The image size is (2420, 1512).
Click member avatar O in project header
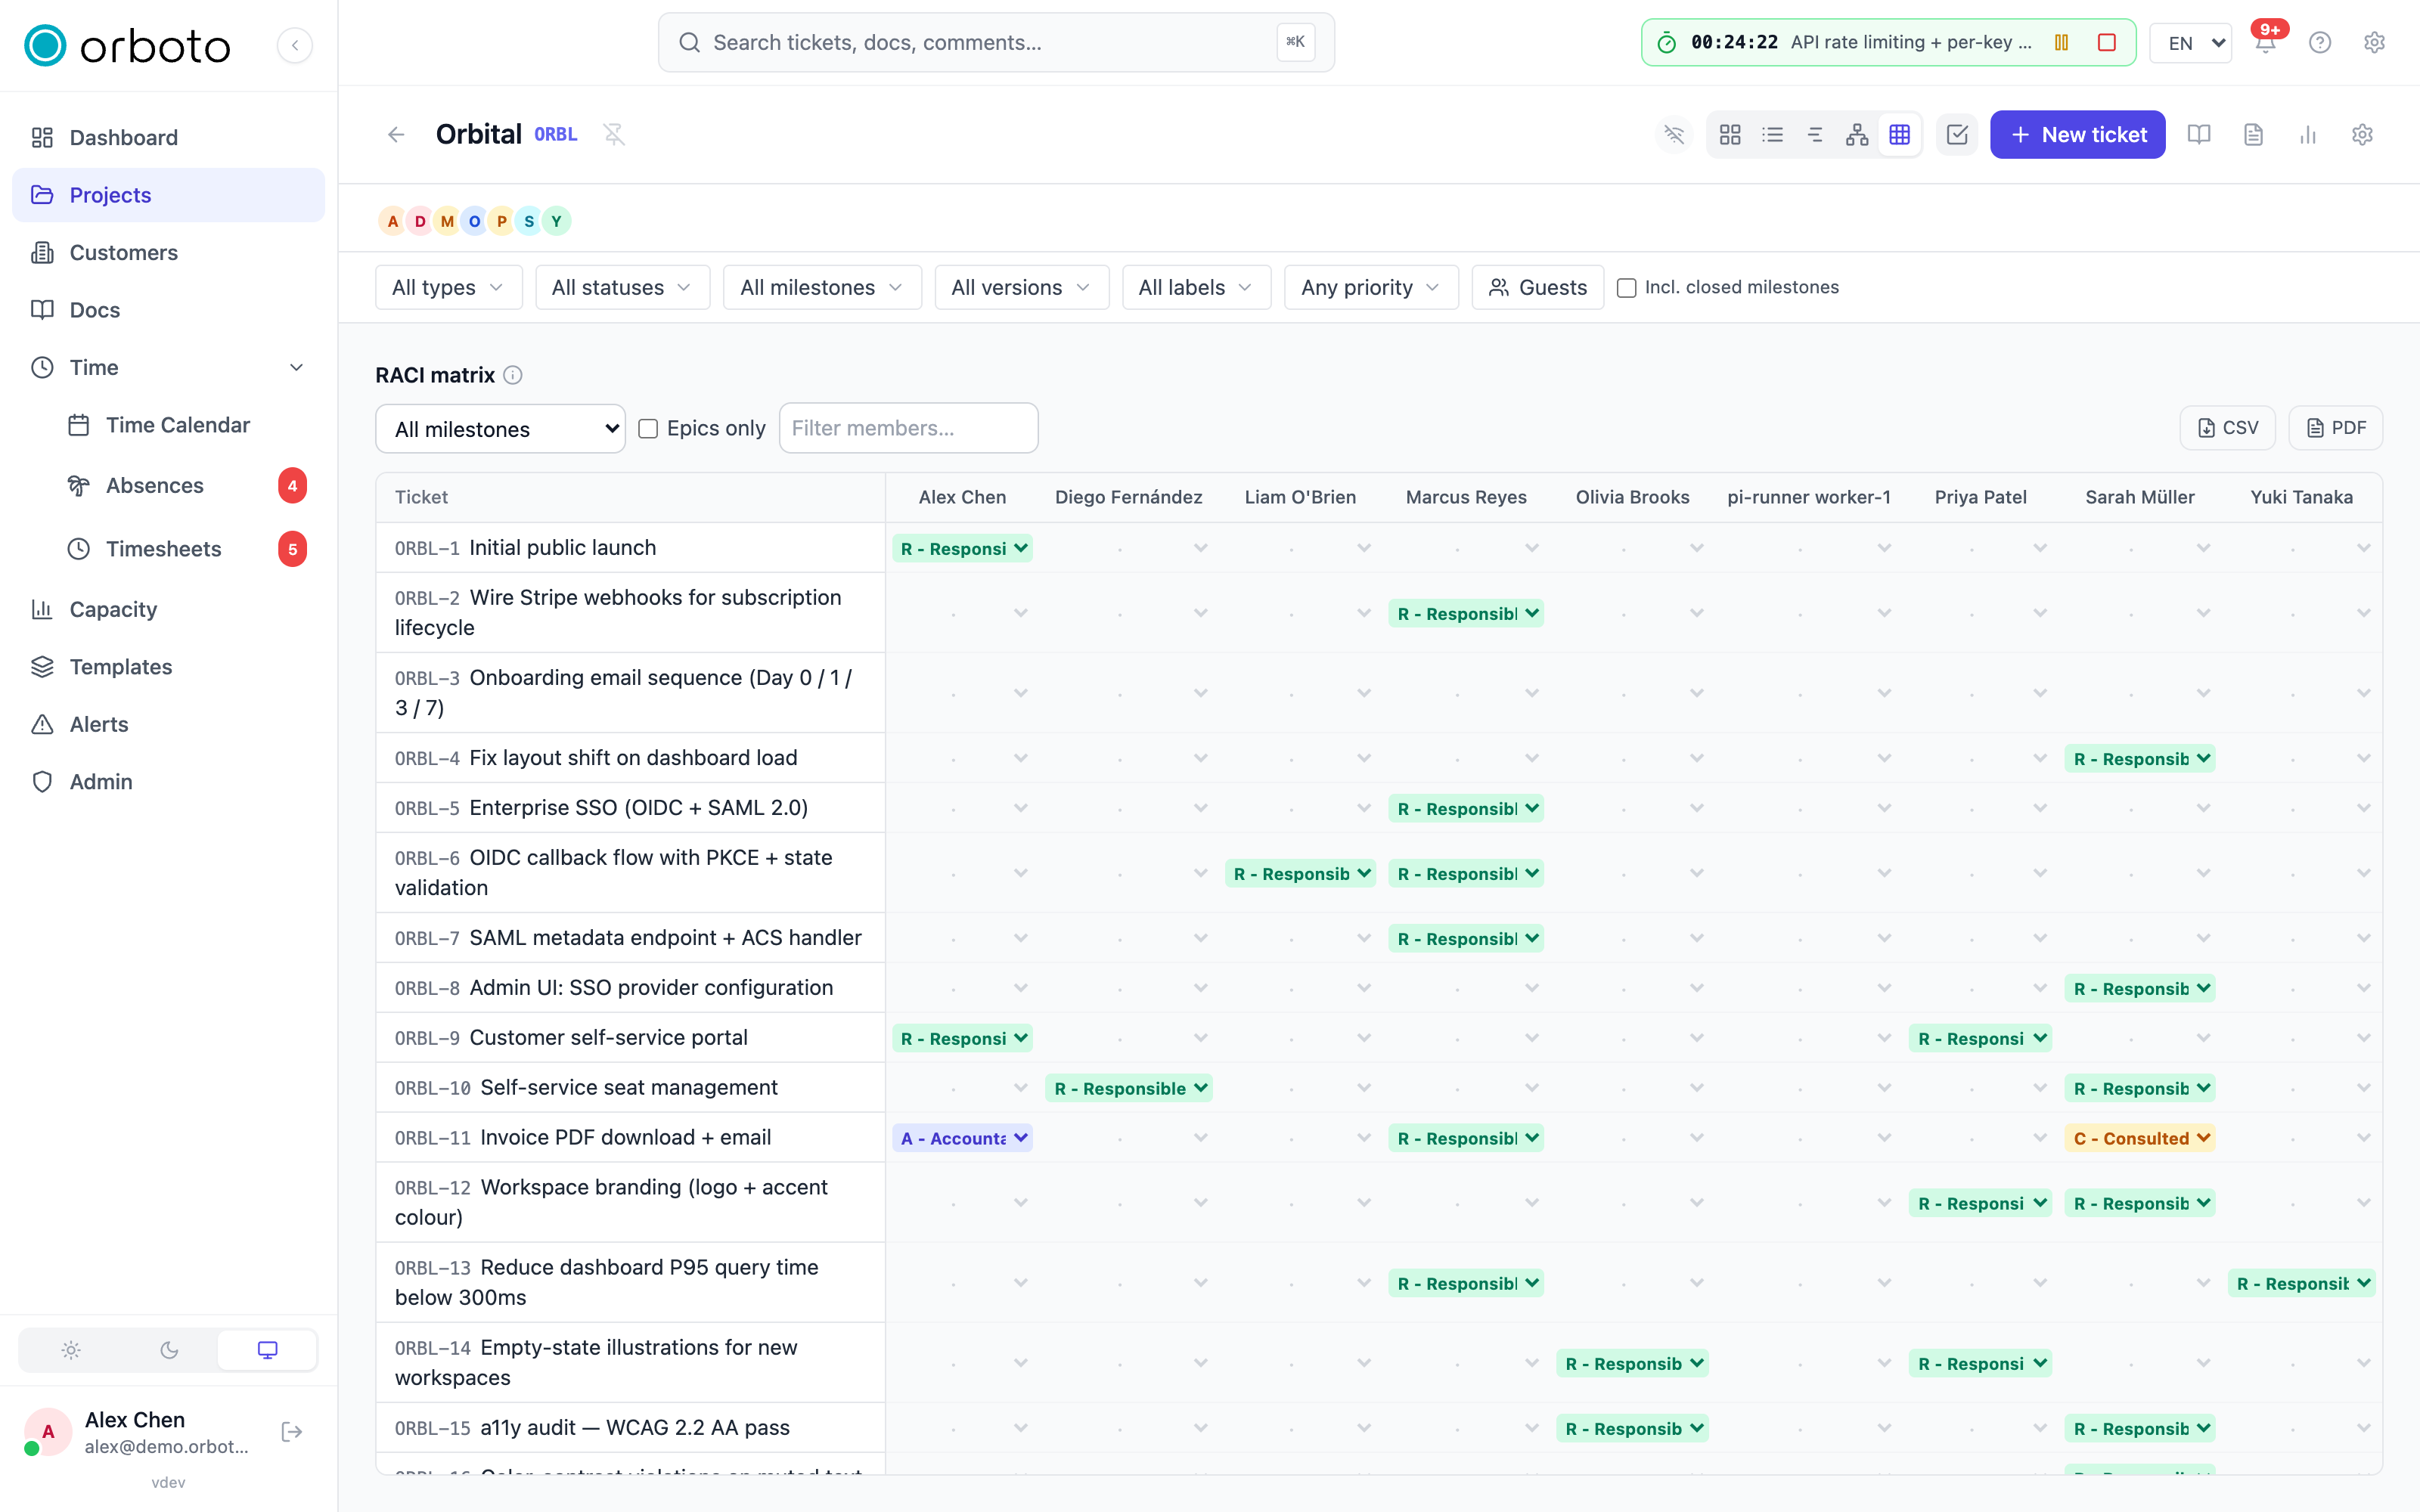point(474,221)
